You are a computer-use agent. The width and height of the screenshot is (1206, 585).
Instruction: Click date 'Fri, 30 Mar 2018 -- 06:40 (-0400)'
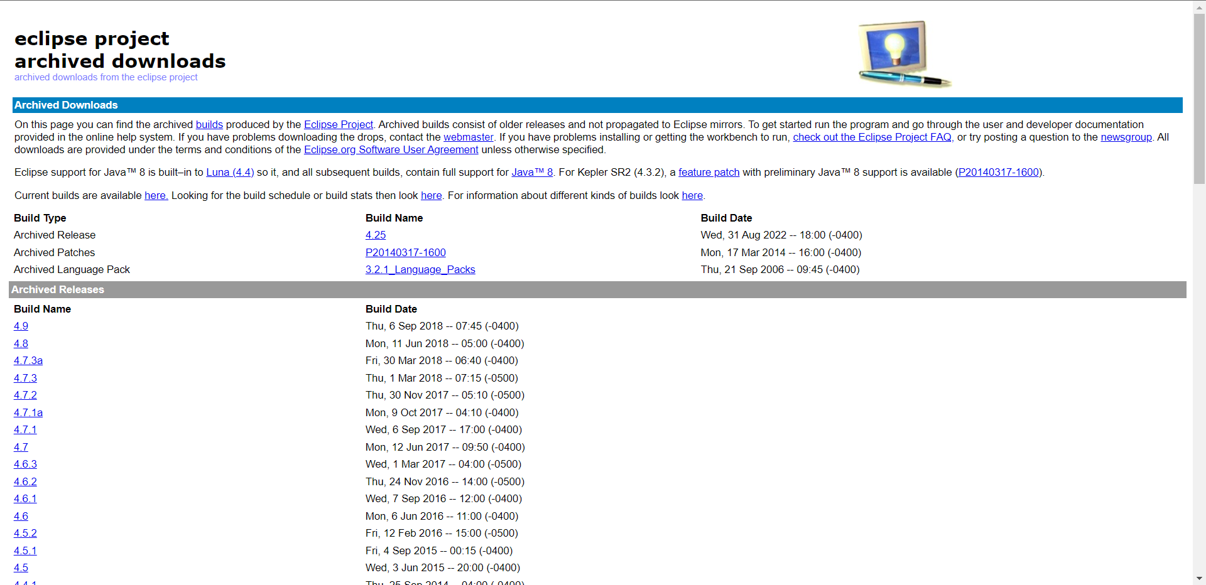(x=442, y=360)
